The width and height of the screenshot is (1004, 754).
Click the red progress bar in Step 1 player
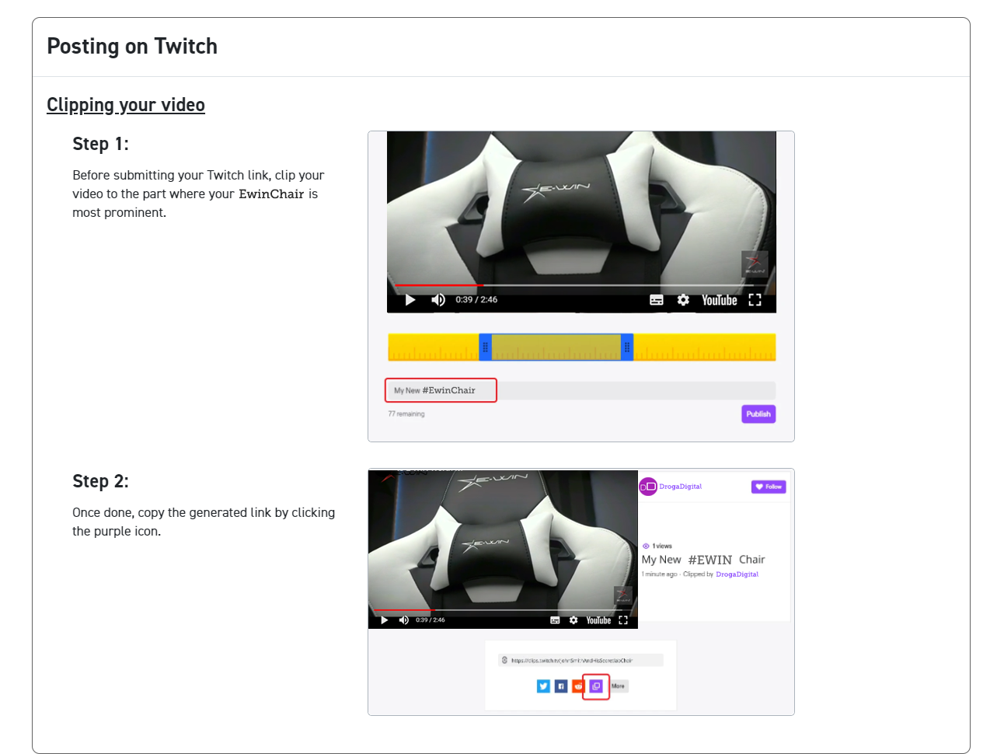[439, 285]
